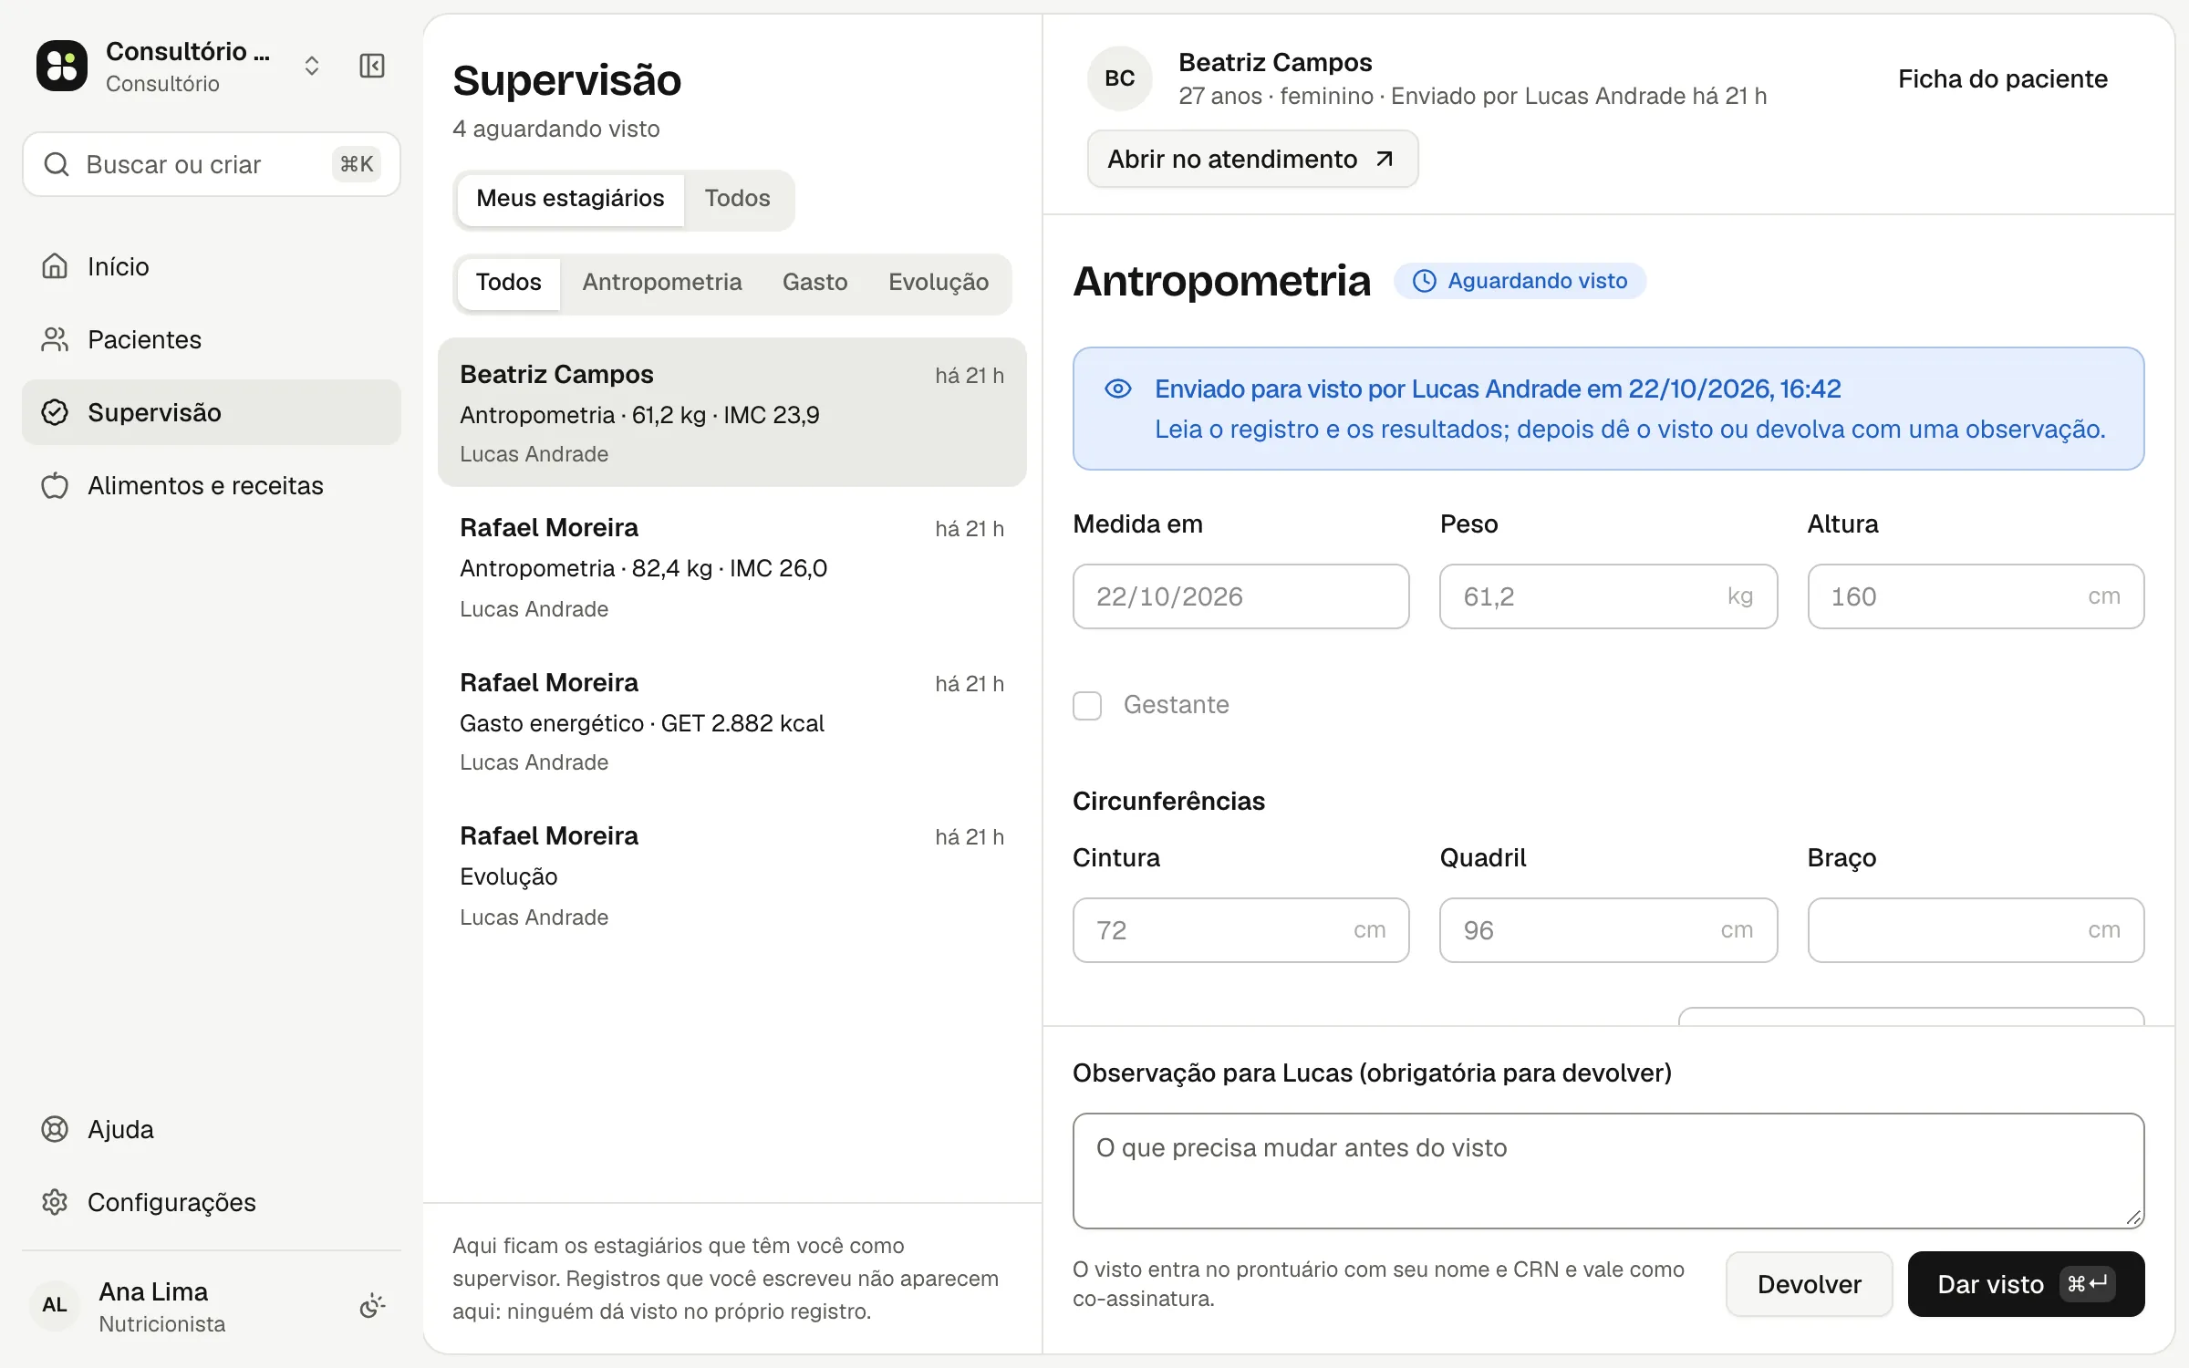Image resolution: width=2189 pixels, height=1368 pixels.
Task: Open Beatriz Campos Antropometria record
Action: tap(732, 412)
